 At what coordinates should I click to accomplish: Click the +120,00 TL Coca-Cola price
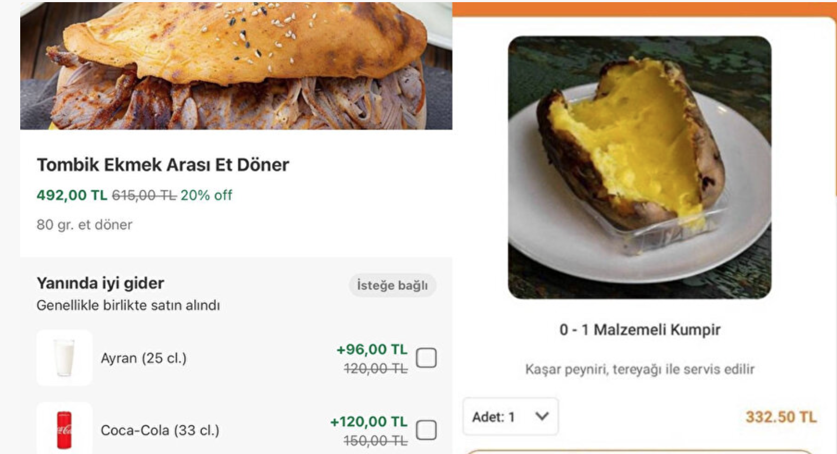click(x=369, y=422)
